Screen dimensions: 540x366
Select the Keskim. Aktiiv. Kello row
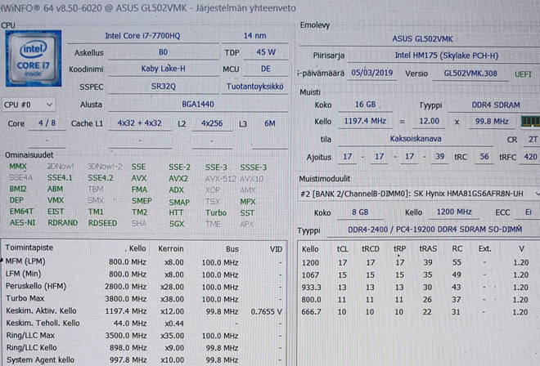[144, 311]
